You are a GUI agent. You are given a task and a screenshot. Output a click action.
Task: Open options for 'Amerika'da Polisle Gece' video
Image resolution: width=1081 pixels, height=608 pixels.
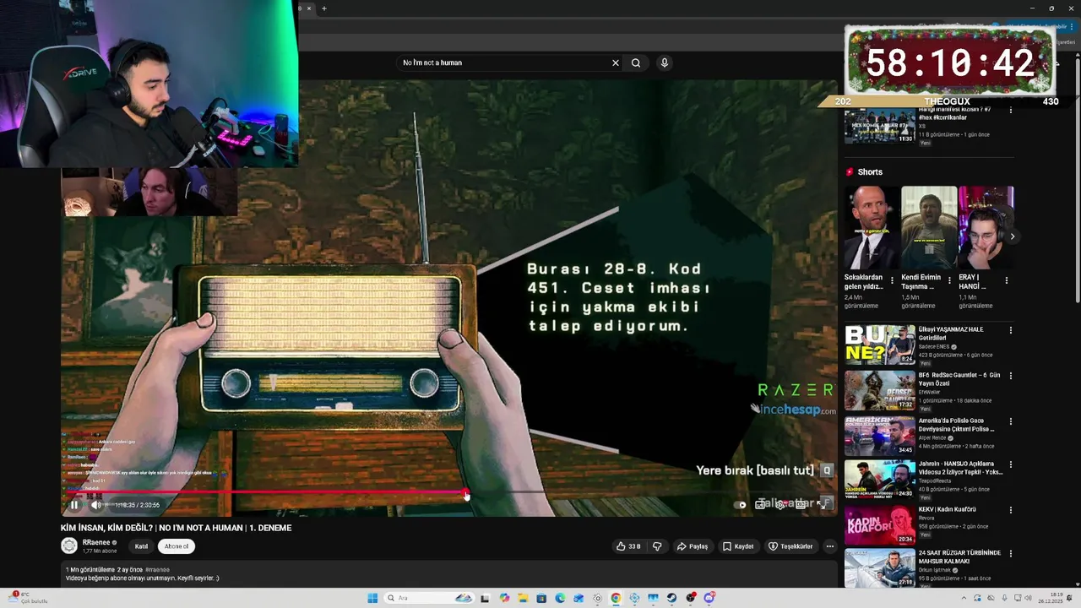point(1010,421)
